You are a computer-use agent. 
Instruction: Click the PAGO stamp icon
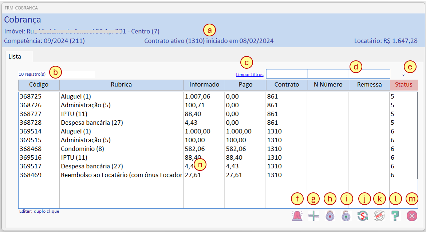coord(379,216)
